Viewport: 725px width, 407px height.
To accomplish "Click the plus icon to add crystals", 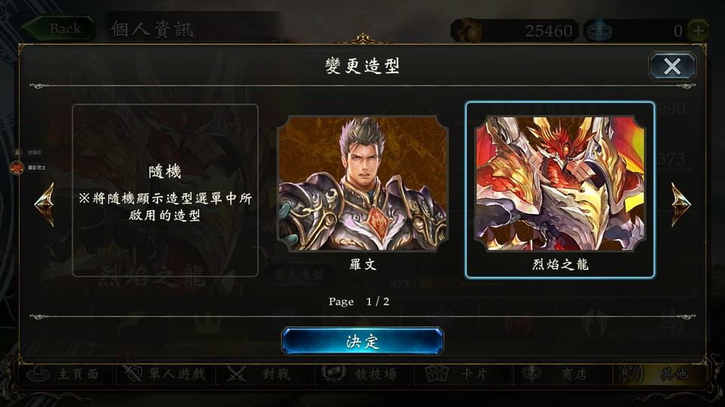I will 698,31.
